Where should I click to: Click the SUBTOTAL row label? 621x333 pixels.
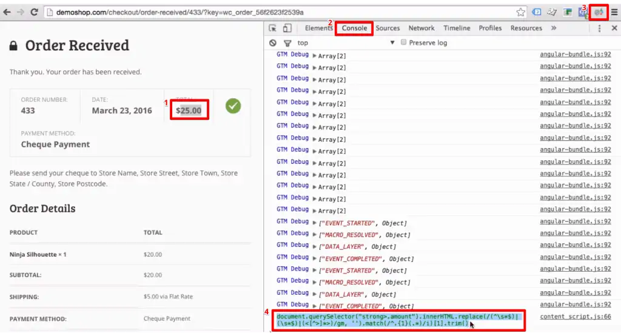tap(25, 275)
